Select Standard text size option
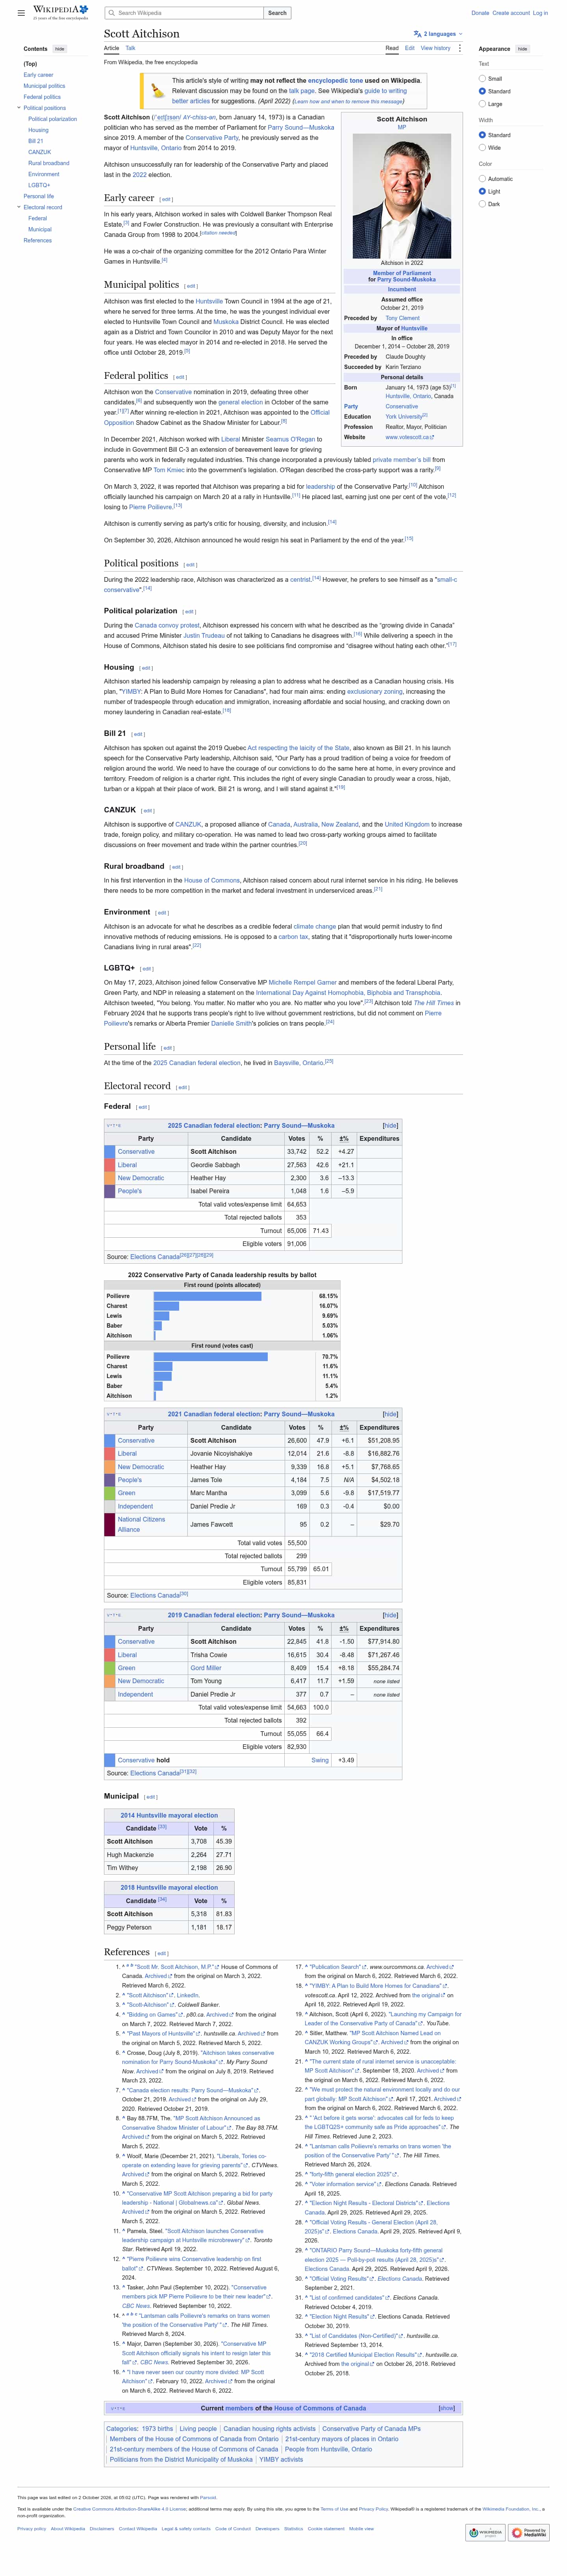The height and width of the screenshot is (2576, 567). pyautogui.click(x=482, y=91)
